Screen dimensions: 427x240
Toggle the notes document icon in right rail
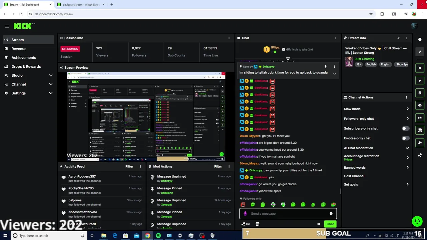click(420, 93)
